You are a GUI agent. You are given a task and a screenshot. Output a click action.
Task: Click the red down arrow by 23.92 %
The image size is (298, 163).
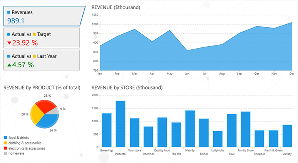point(9,43)
